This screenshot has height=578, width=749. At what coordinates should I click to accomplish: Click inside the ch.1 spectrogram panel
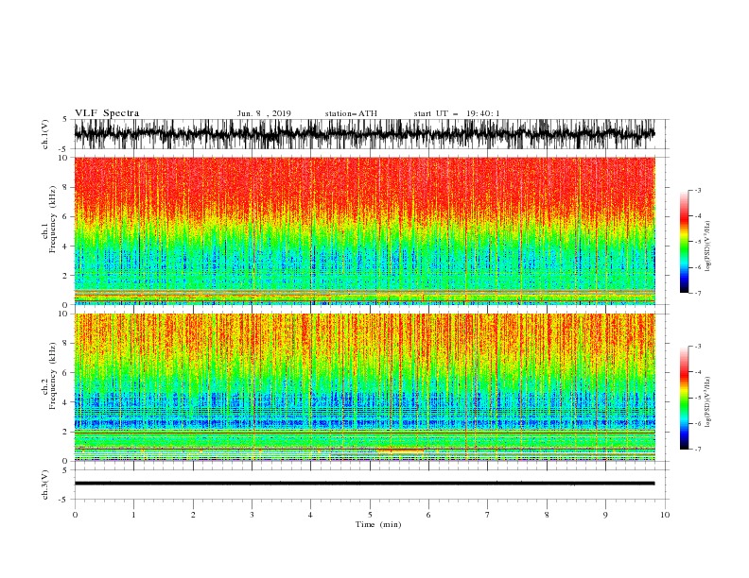click(364, 230)
